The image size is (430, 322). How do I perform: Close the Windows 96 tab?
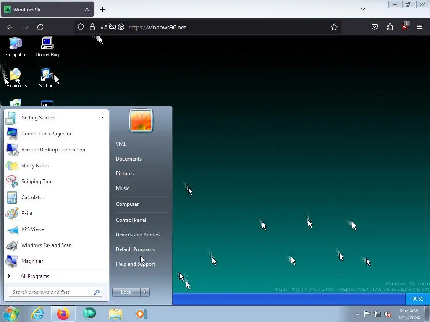[x=87, y=9]
